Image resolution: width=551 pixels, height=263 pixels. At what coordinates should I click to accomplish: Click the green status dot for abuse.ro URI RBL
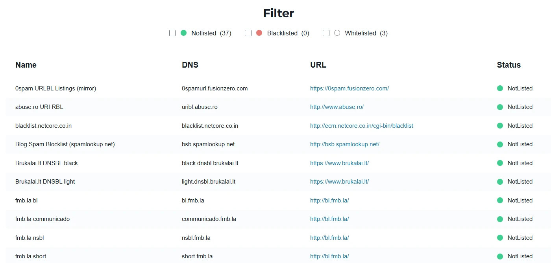coord(499,107)
